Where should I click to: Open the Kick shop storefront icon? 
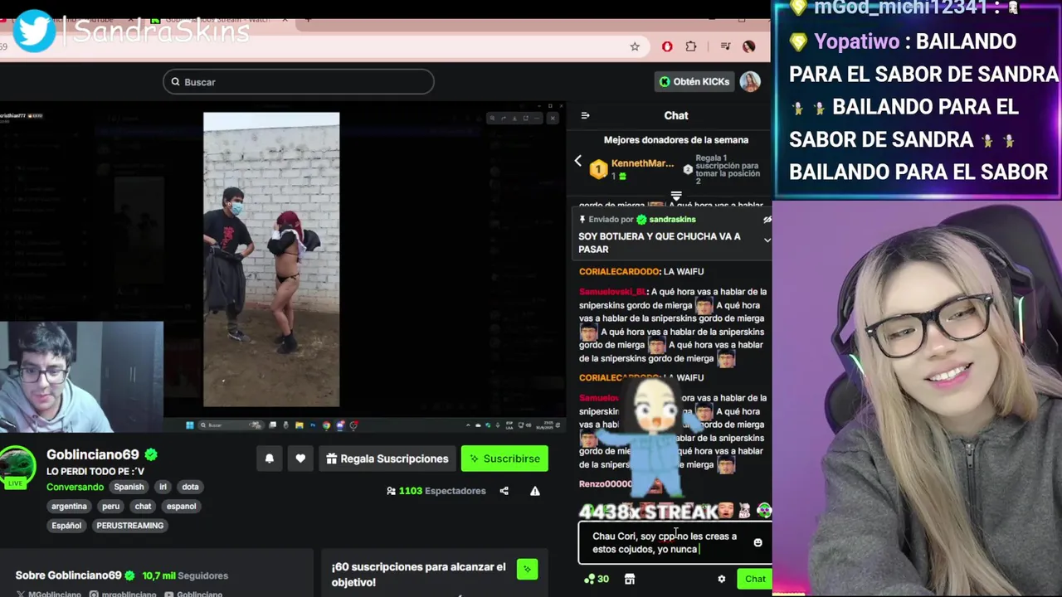pyautogui.click(x=630, y=579)
